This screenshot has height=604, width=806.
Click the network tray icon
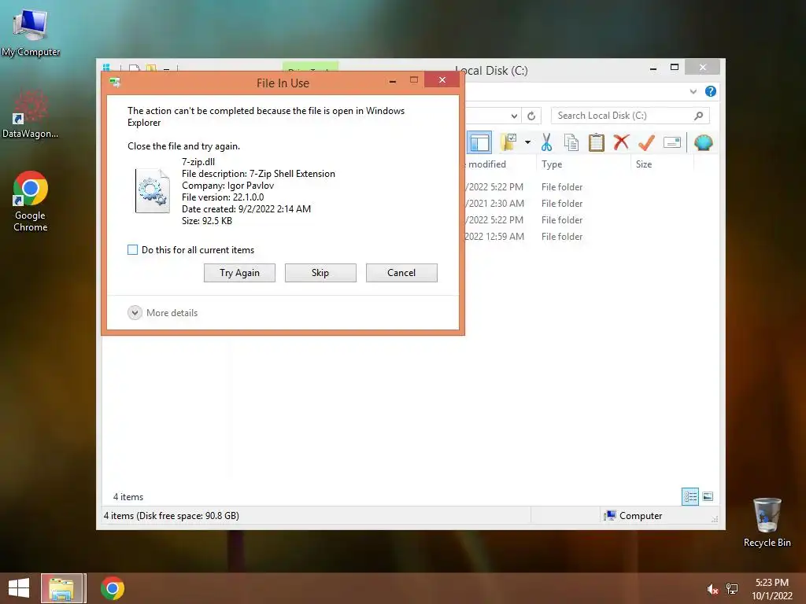coord(732,589)
